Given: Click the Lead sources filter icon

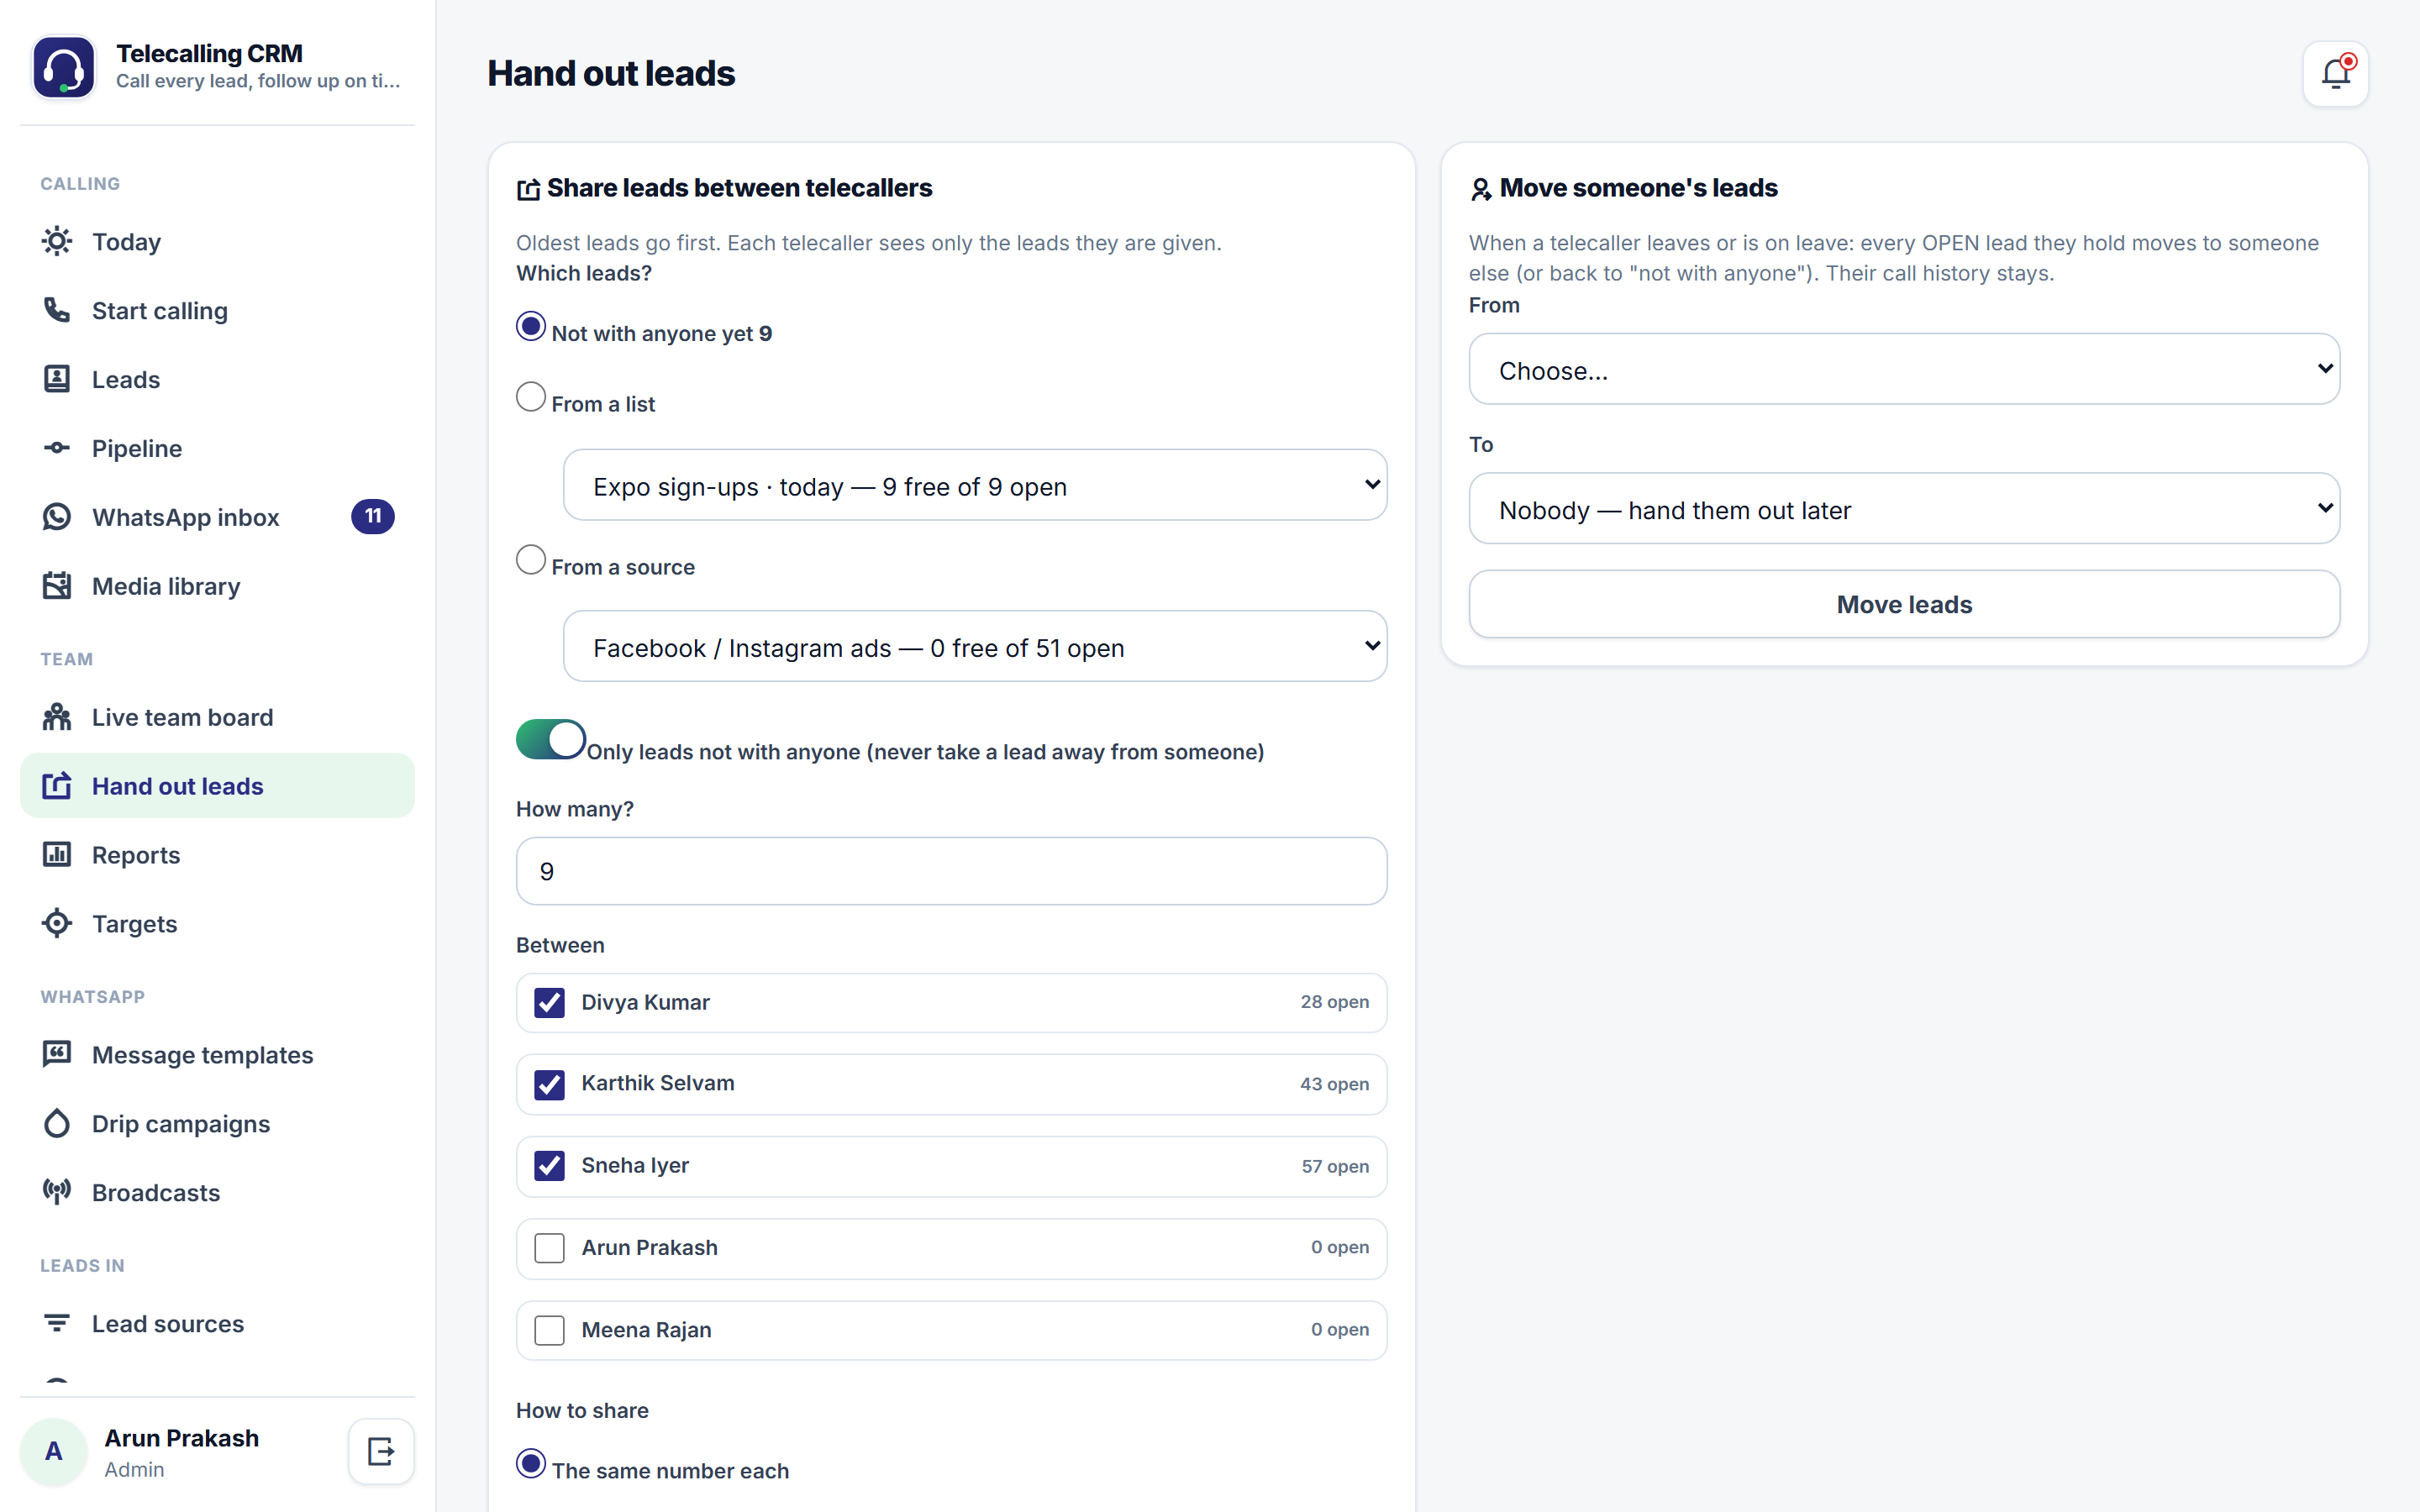Looking at the screenshot, I should pos(57,1323).
